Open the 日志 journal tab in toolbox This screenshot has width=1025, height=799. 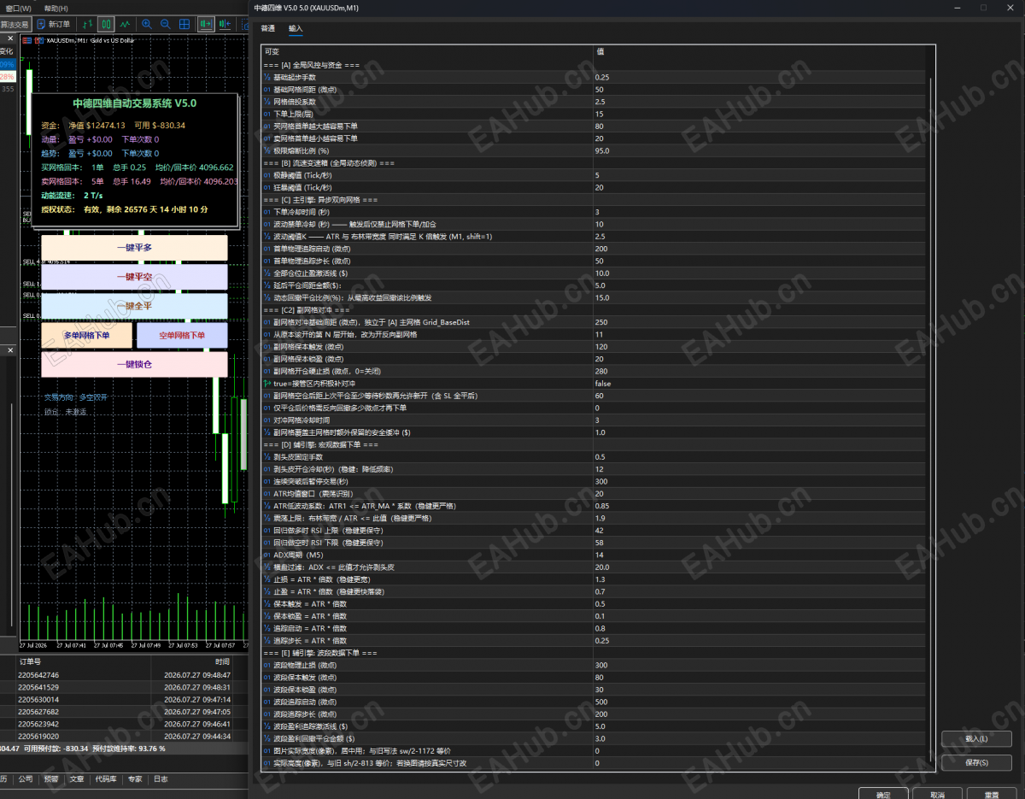click(x=161, y=779)
